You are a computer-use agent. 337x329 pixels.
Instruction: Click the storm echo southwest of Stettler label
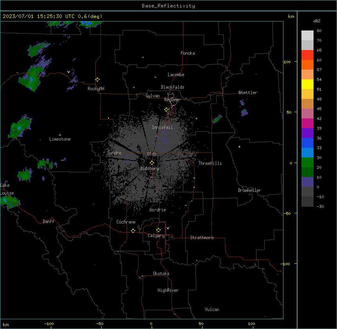pyautogui.click(x=244, y=112)
